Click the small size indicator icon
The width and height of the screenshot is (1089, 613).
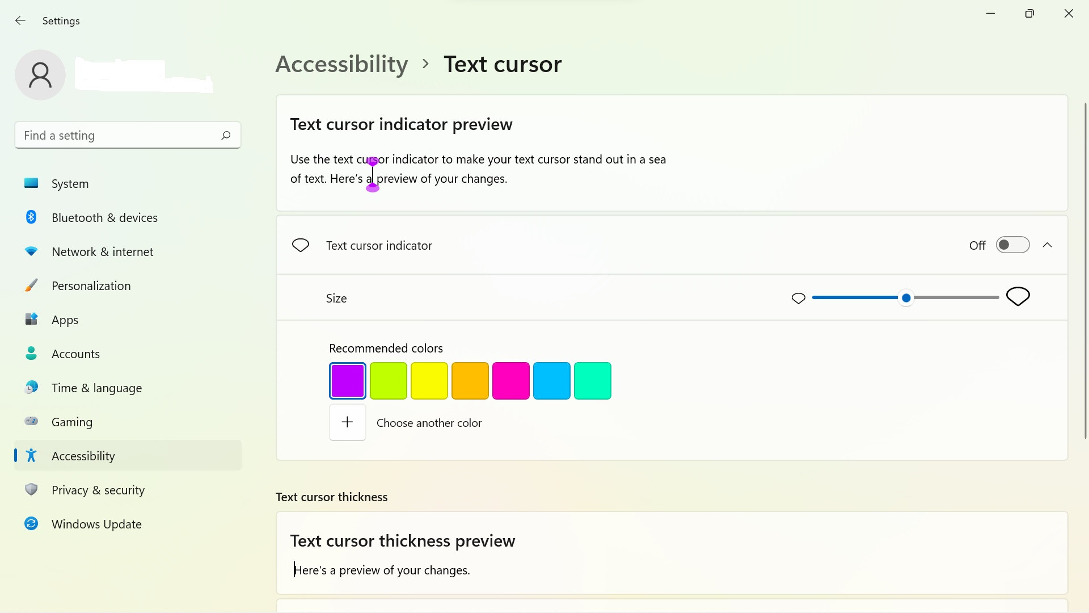[799, 298]
